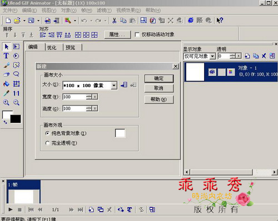This screenshot has height=221, width=278.
Task: Select the Eyedropper tool
Action: point(6,93)
